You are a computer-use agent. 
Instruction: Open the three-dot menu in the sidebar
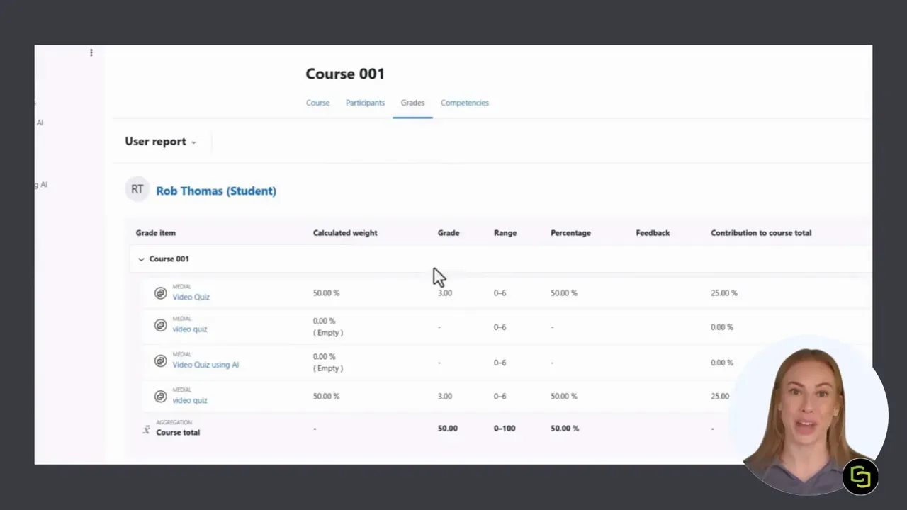pyautogui.click(x=91, y=52)
